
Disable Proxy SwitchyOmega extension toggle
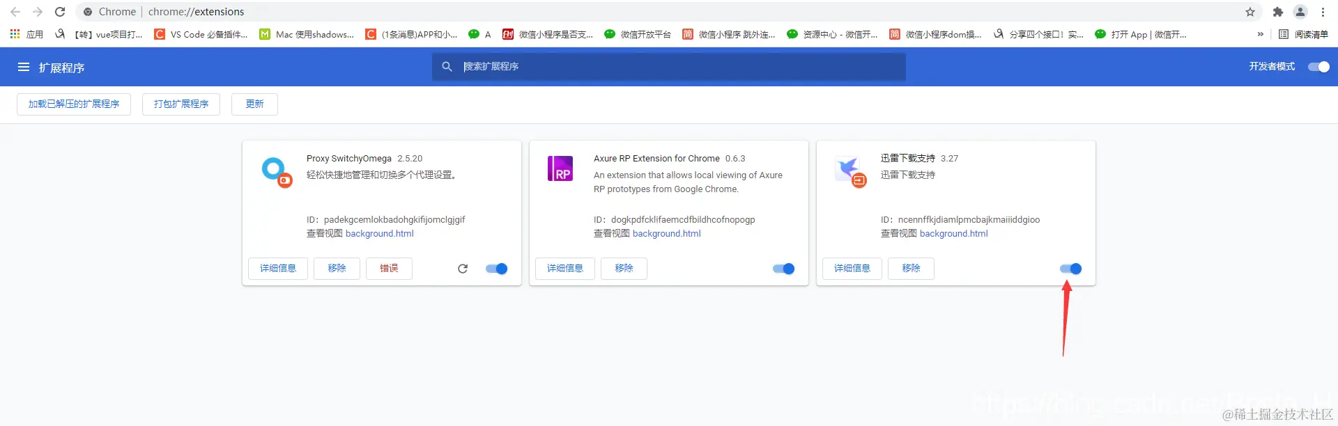(496, 269)
